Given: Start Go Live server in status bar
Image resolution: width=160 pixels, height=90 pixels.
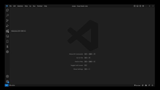Looking at the screenshot, I should (x=137, y=85).
